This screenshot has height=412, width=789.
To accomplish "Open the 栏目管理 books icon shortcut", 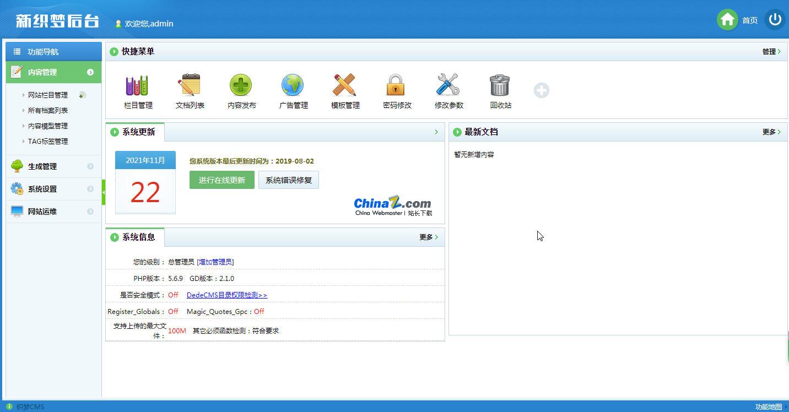I will coord(137,85).
